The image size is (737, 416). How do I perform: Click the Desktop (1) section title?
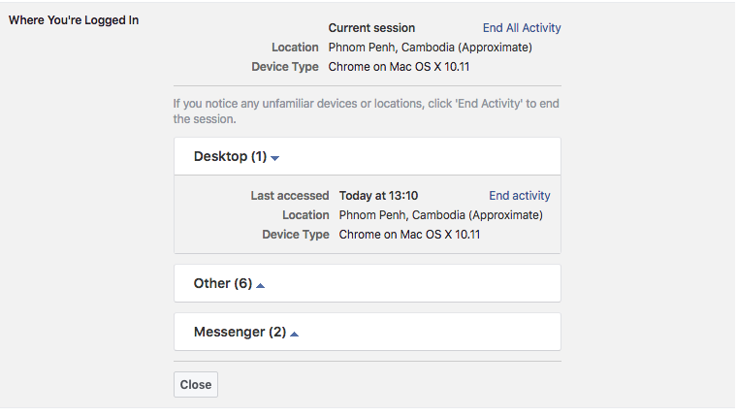(230, 156)
